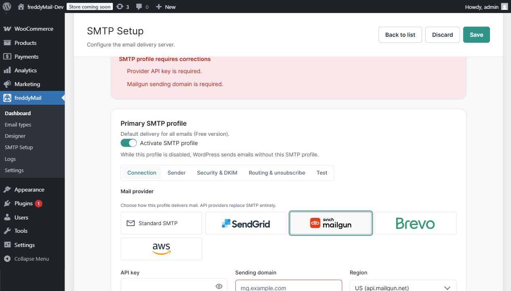Switch to the Sender tab

pos(177,173)
